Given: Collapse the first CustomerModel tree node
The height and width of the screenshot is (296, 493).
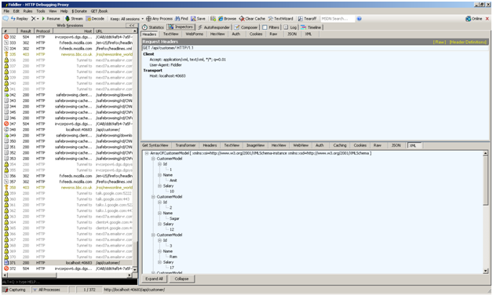Looking at the screenshot, I should (153, 159).
